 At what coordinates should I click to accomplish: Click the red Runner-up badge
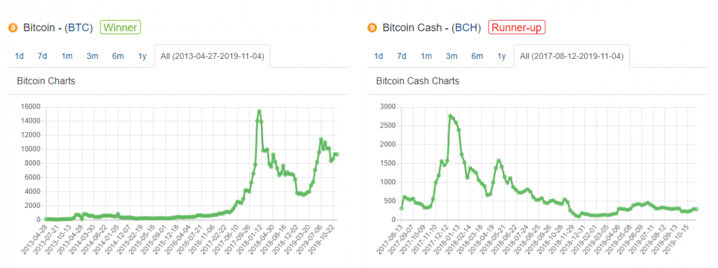tap(517, 28)
